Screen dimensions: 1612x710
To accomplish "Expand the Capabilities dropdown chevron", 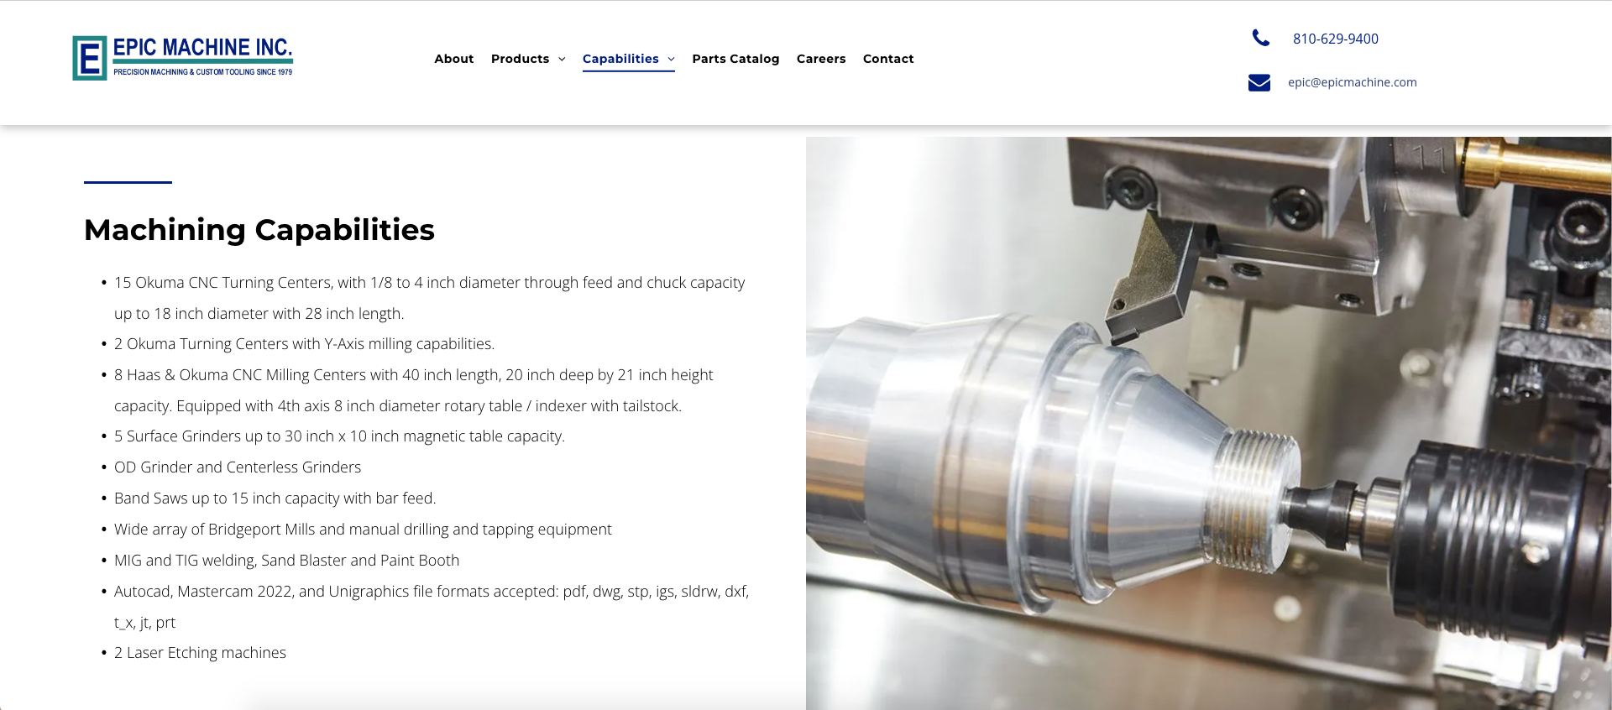I will coord(671,59).
